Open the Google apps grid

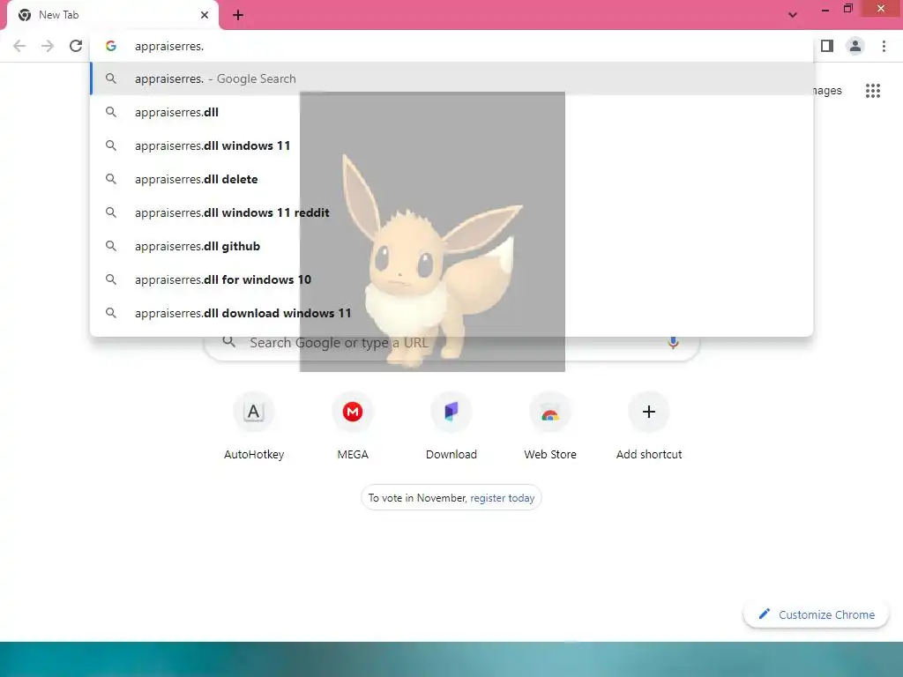[x=873, y=91]
